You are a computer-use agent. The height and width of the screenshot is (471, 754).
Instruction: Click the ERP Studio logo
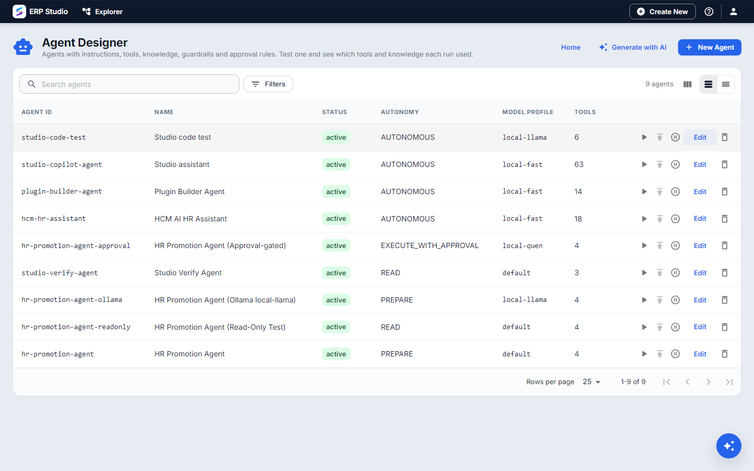[x=40, y=12]
